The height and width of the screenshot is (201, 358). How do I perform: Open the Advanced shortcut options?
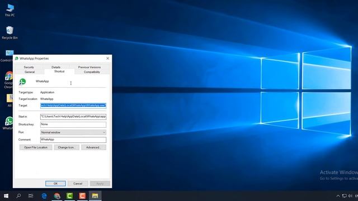93,147
